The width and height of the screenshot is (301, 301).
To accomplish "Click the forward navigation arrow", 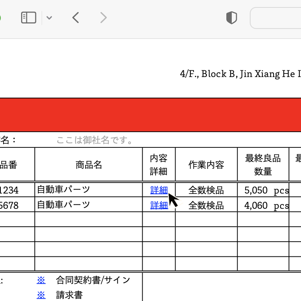I will (x=103, y=18).
